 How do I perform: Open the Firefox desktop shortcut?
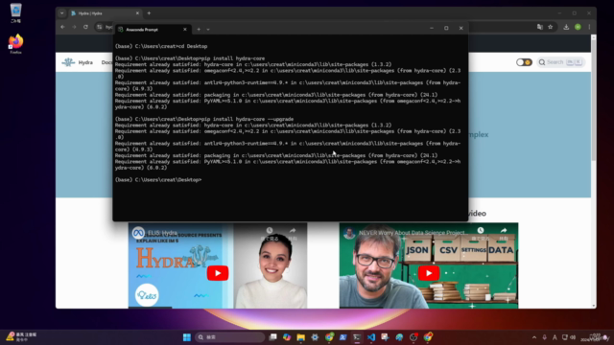pyautogui.click(x=15, y=43)
